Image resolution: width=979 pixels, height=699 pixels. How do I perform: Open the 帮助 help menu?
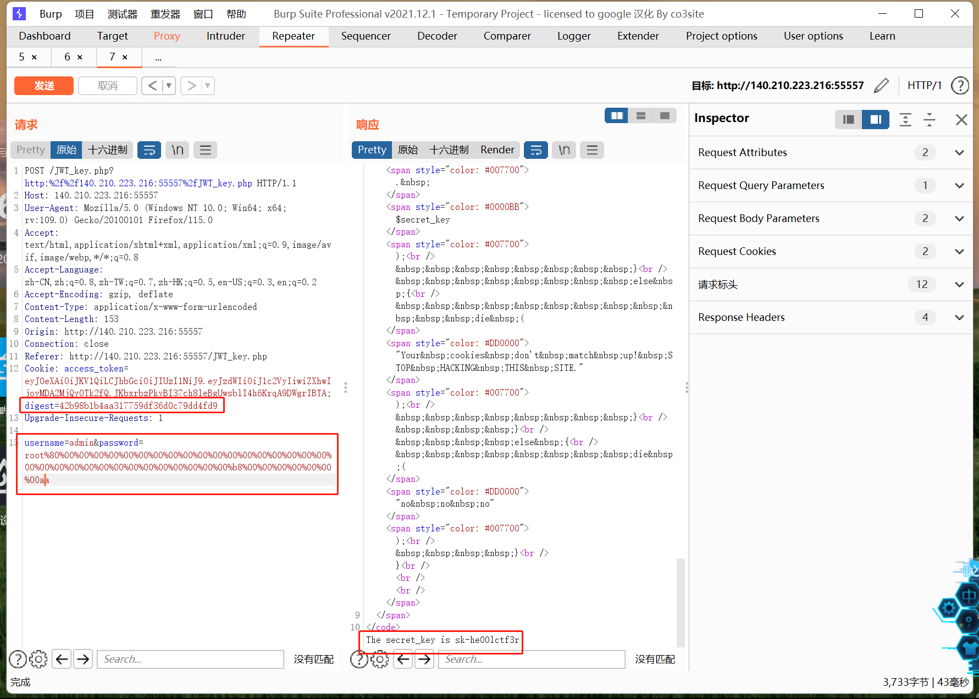click(x=236, y=14)
